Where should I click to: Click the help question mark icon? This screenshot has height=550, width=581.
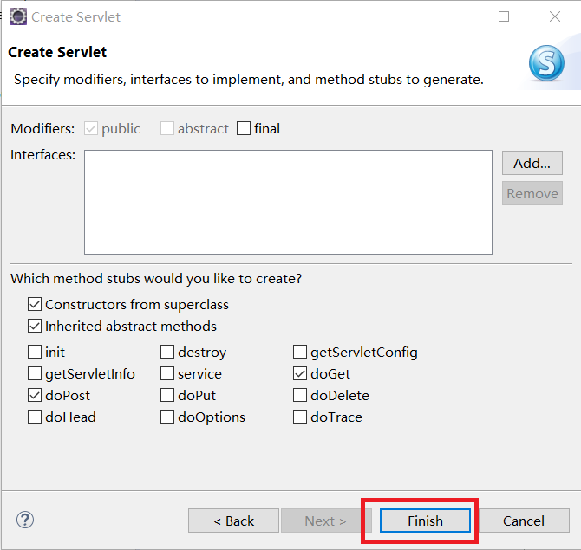click(25, 520)
